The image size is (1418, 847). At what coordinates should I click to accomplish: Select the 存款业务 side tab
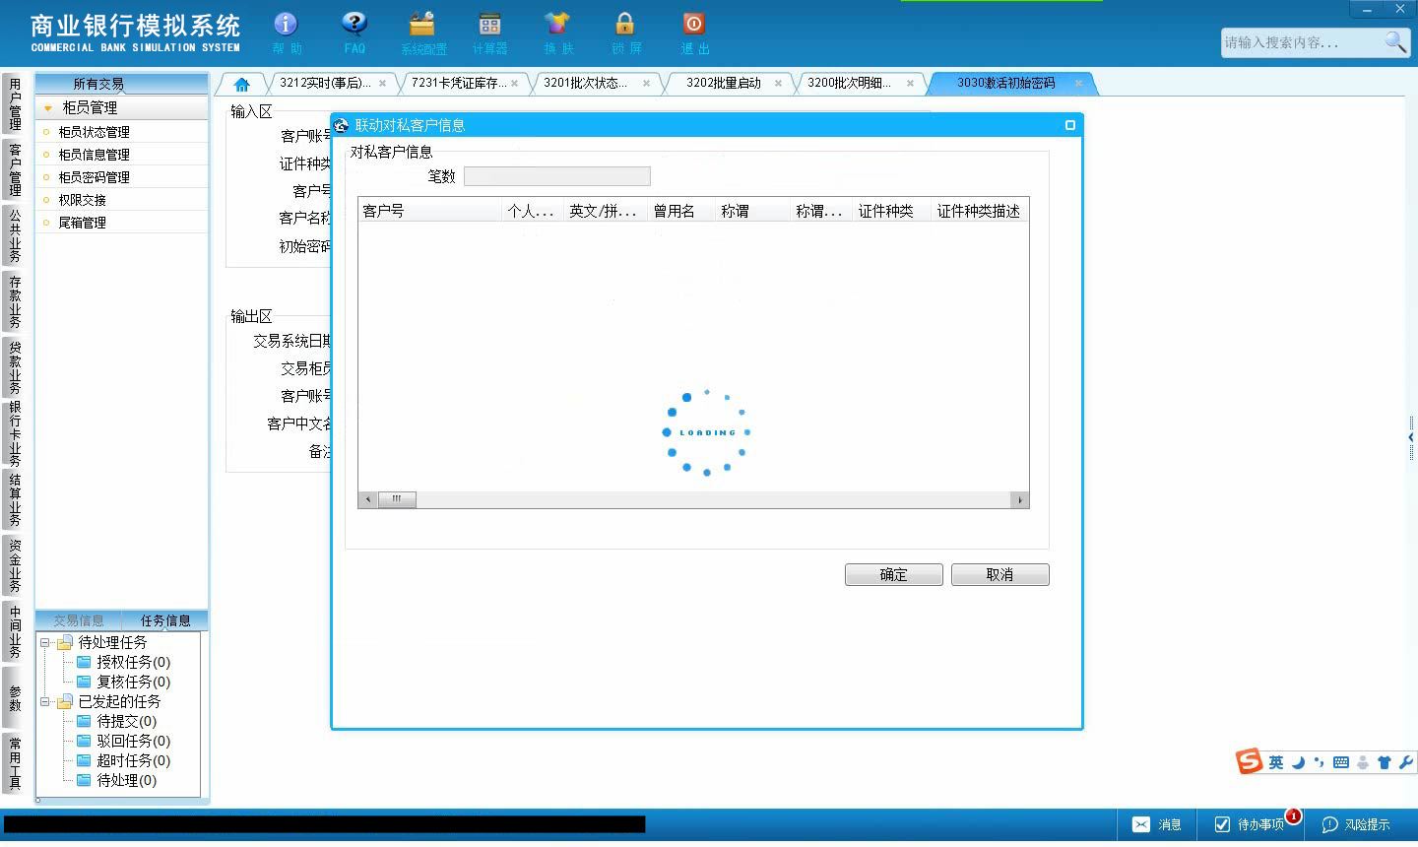point(15,301)
